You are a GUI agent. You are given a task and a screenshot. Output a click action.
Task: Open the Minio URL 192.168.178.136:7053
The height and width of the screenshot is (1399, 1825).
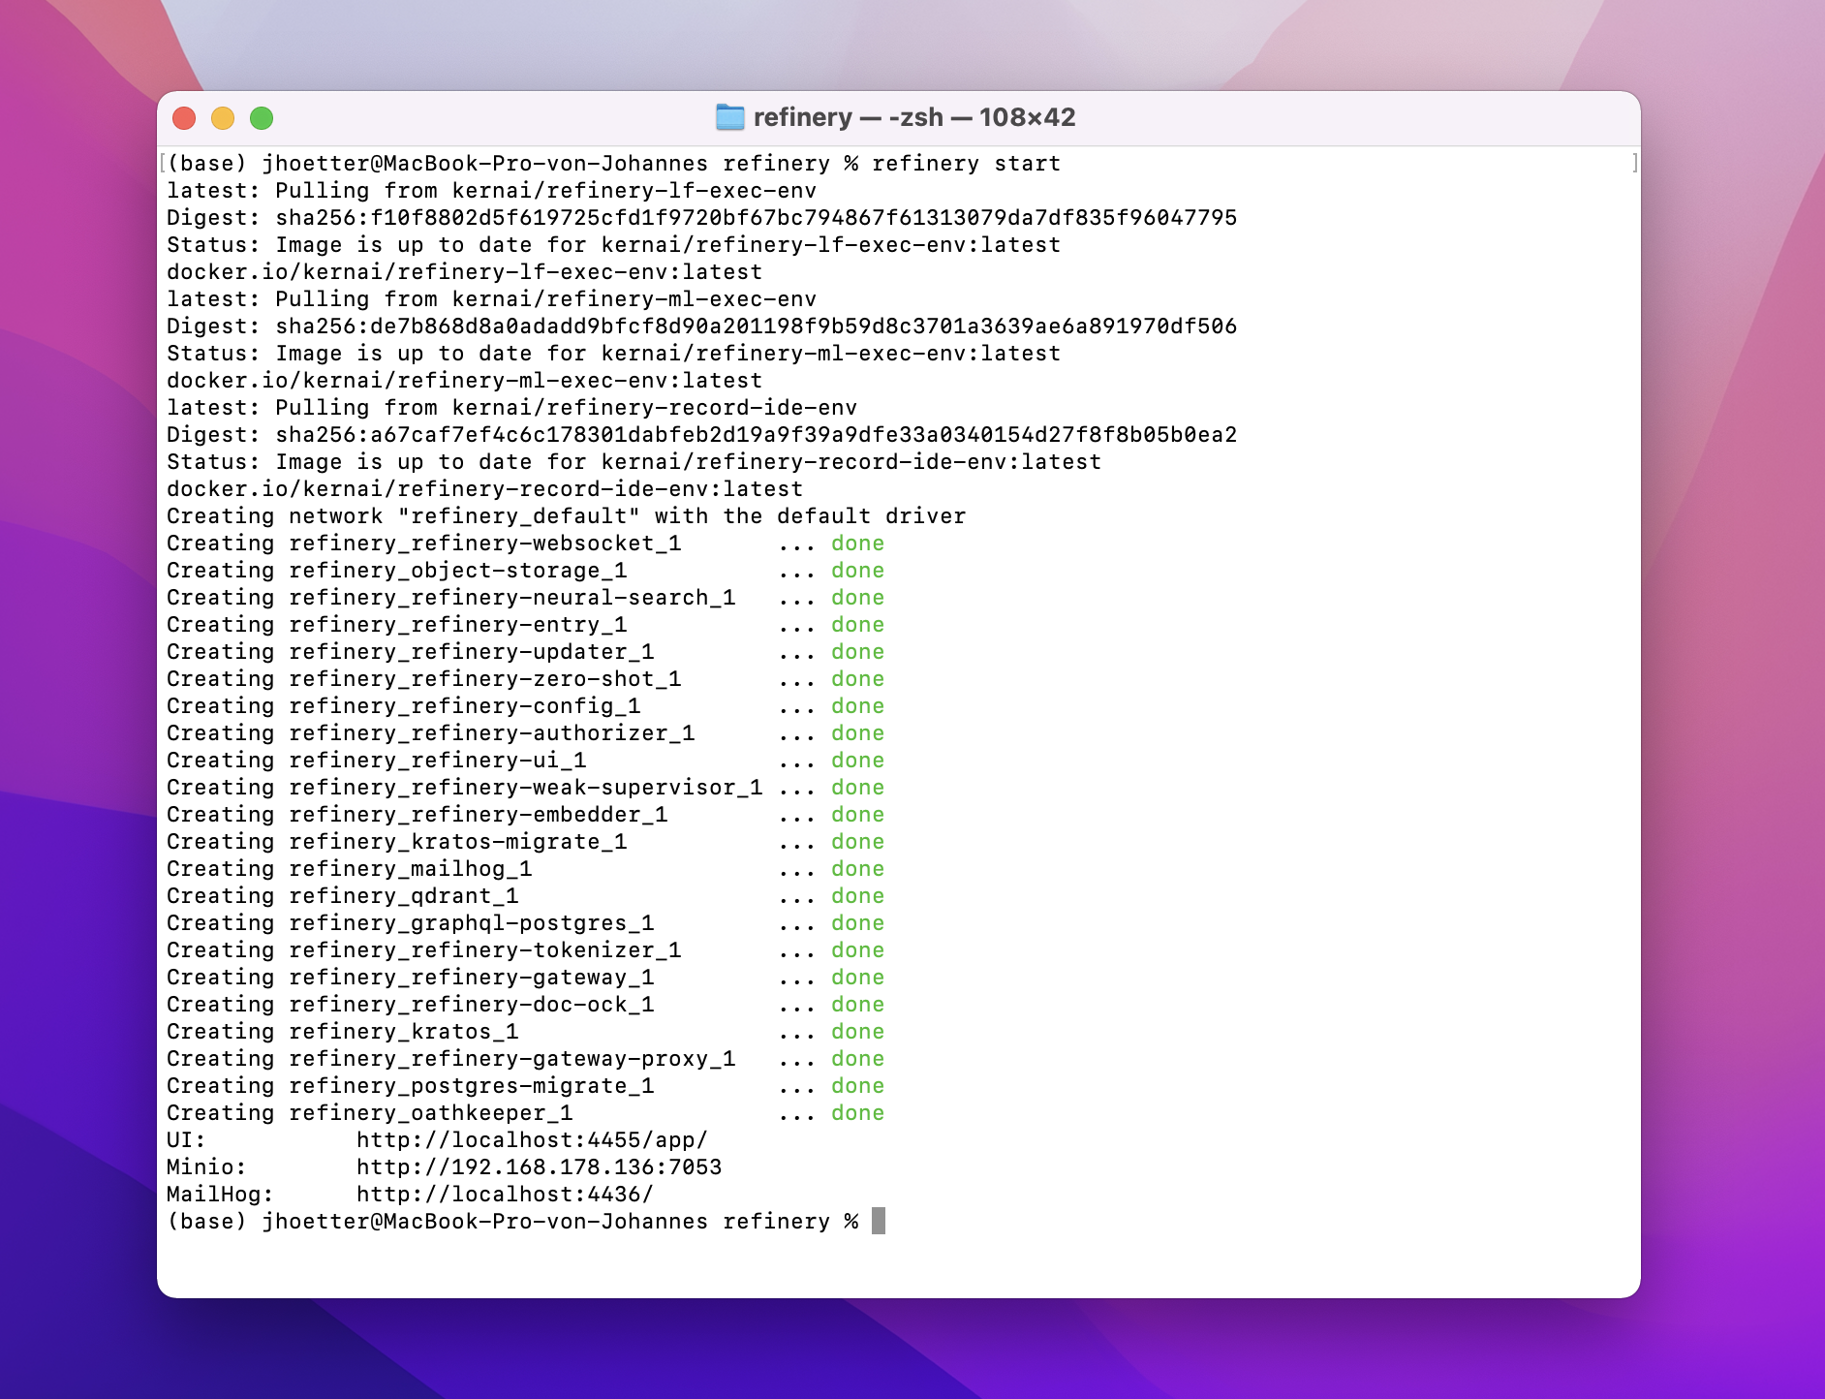point(539,1167)
